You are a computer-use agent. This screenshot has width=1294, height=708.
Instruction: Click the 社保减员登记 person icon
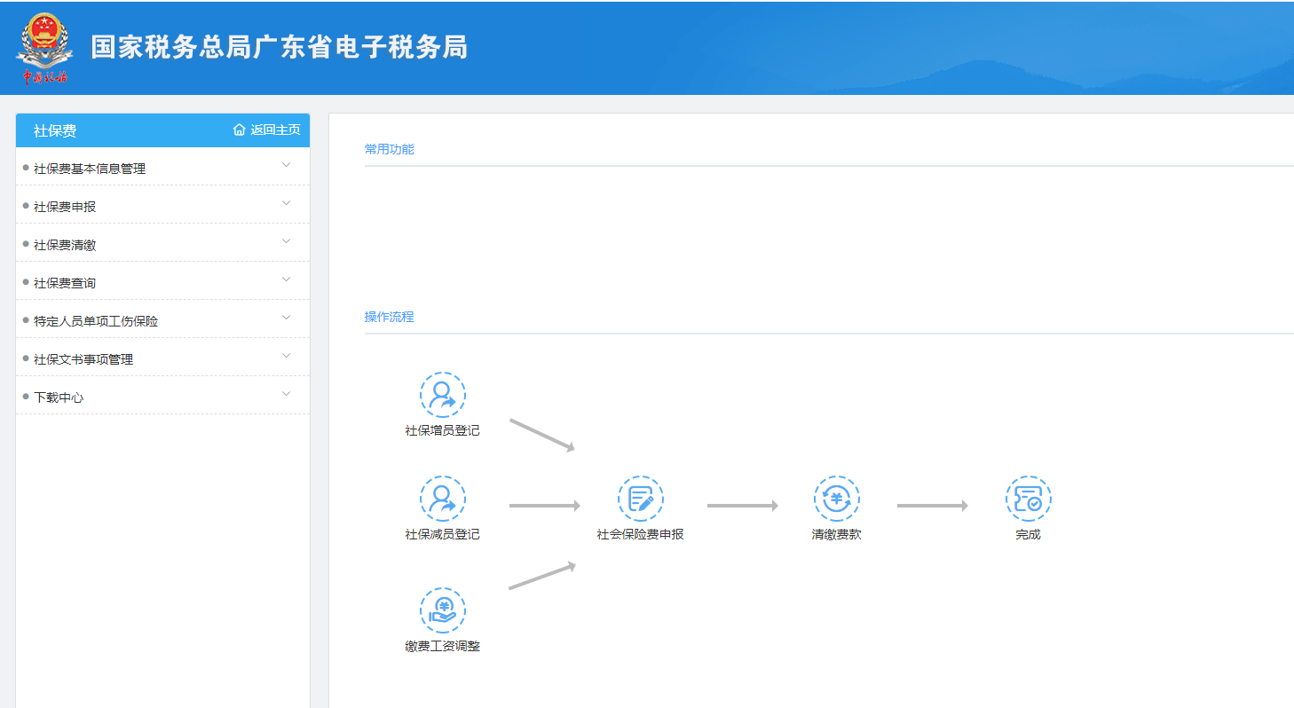[442, 499]
